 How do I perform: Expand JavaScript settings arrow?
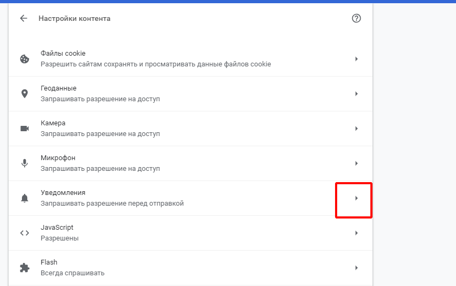pyautogui.click(x=356, y=233)
